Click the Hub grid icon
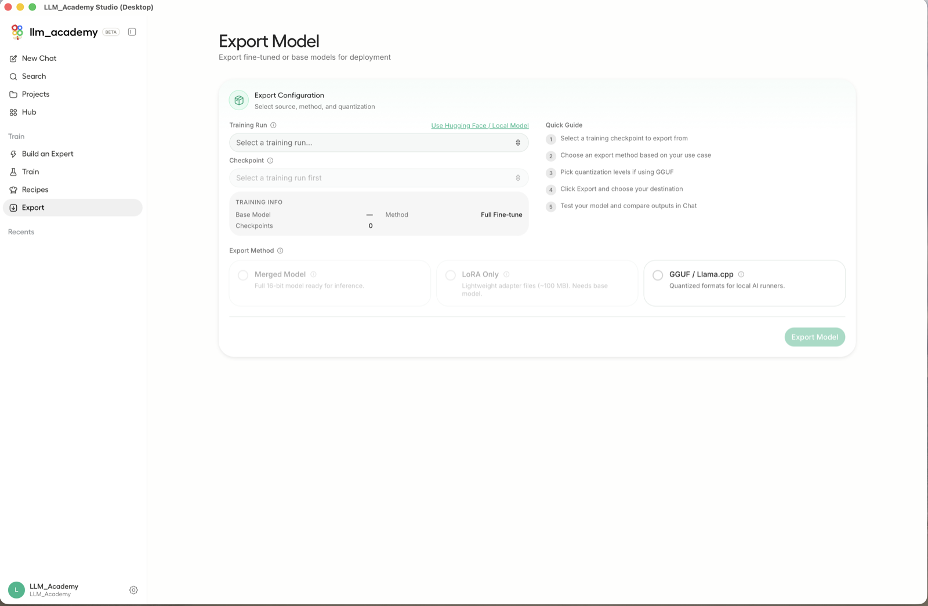 pyautogui.click(x=13, y=113)
